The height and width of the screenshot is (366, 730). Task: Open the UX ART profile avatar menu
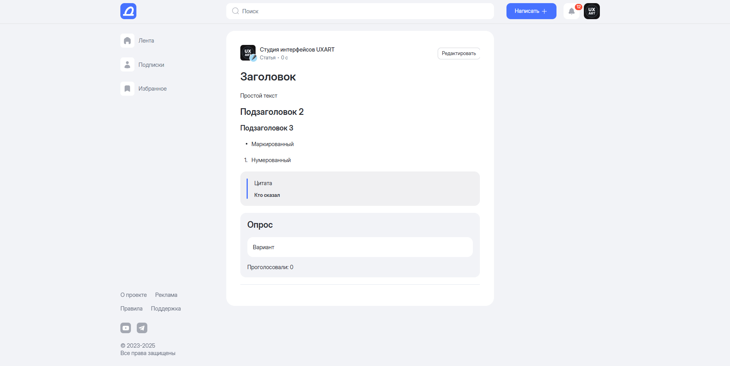592,11
